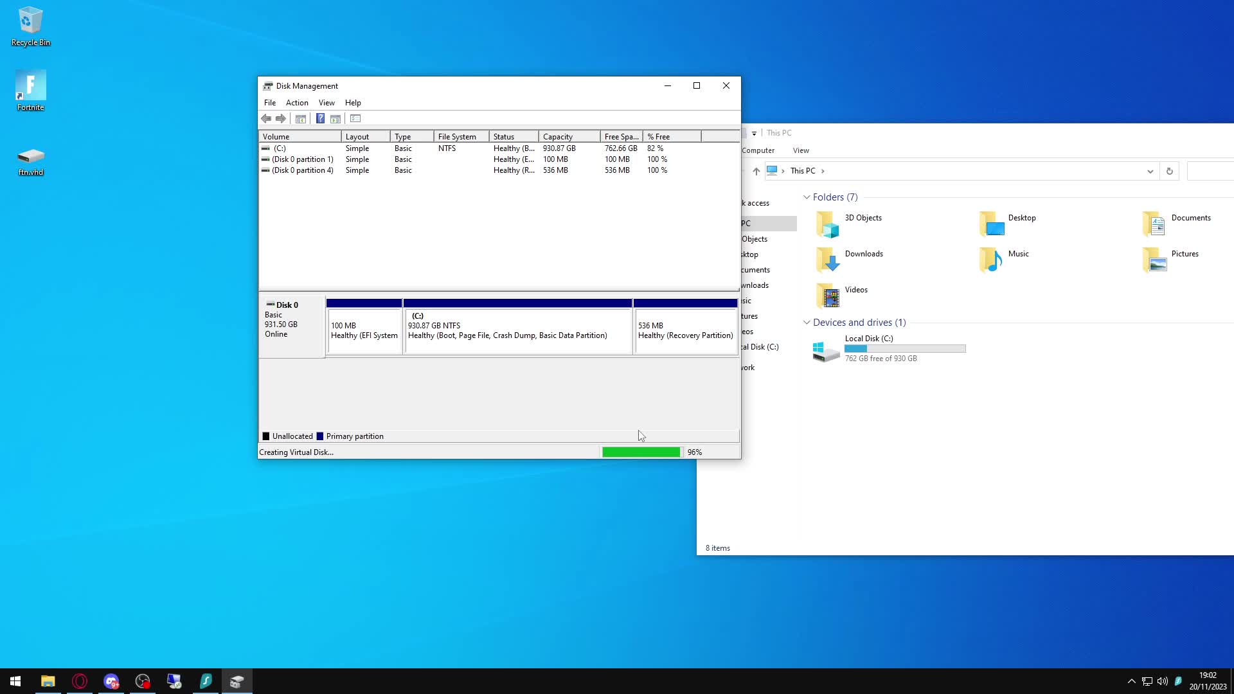Click the properties toolbar icon in Disk Management

click(x=355, y=118)
